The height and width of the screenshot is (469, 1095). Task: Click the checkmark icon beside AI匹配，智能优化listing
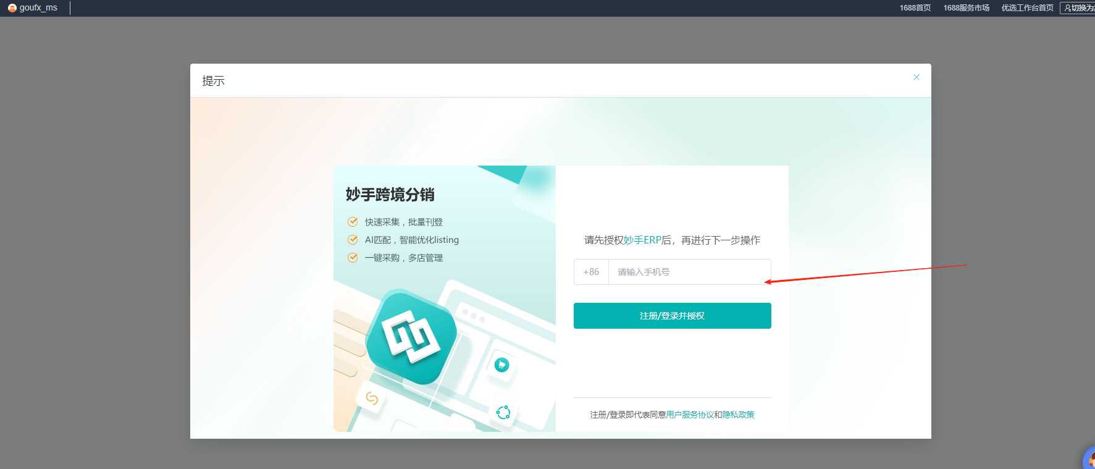[353, 240]
